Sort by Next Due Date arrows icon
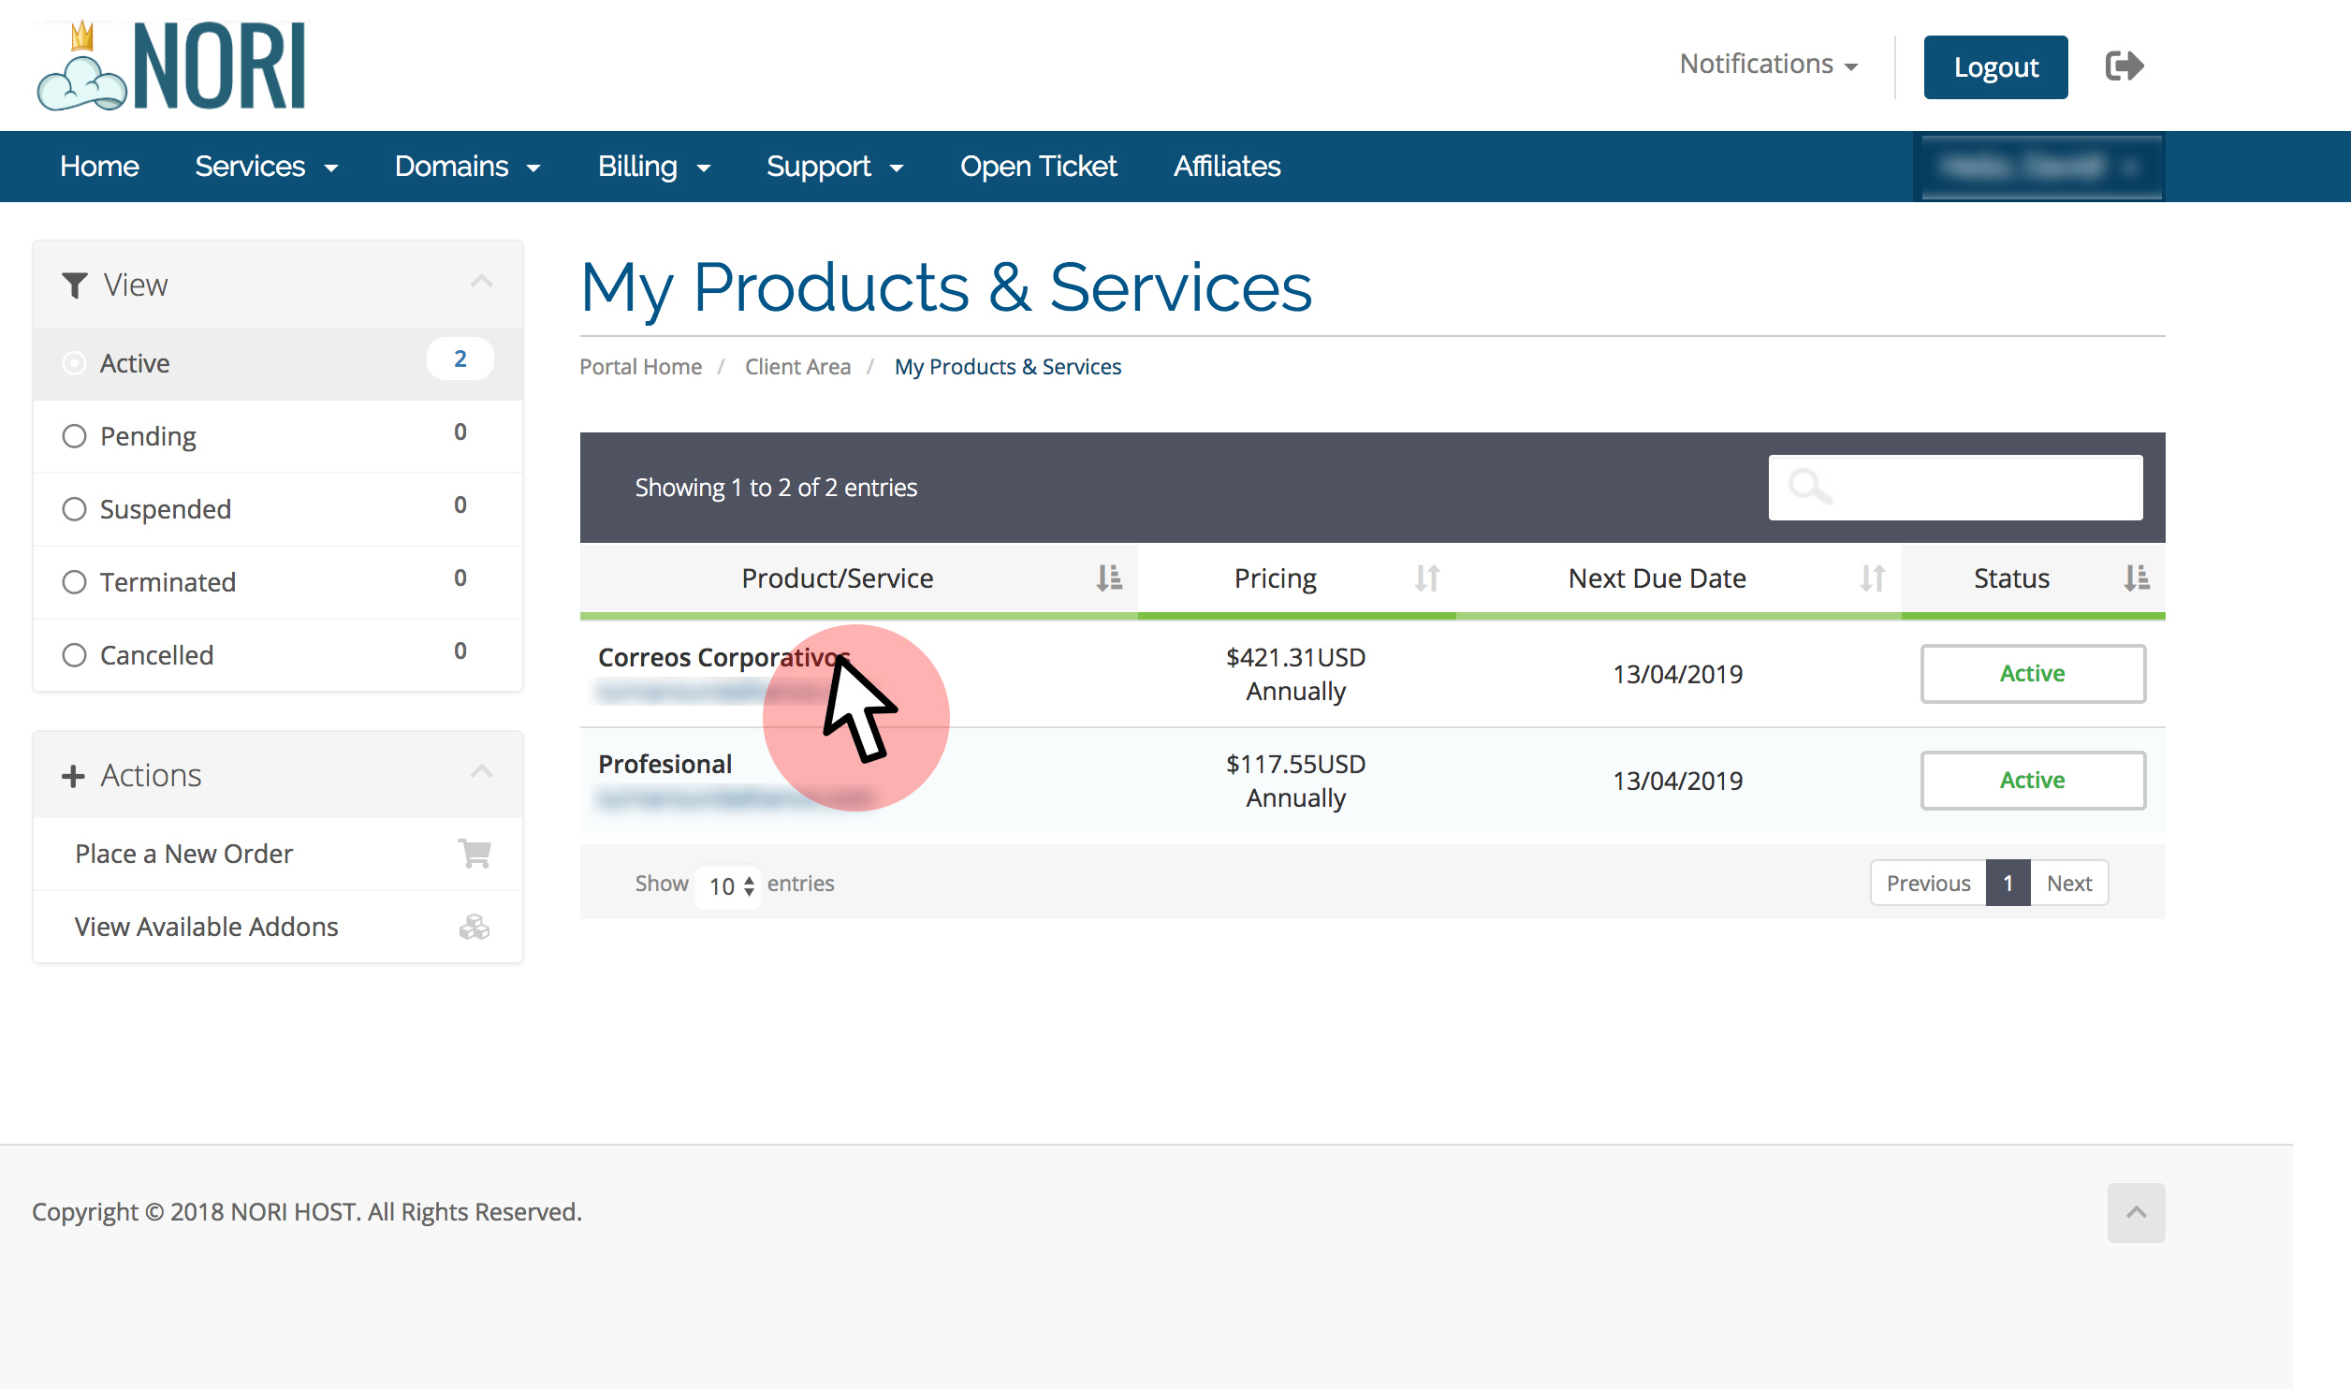This screenshot has height=1389, width=2351. [x=1872, y=578]
